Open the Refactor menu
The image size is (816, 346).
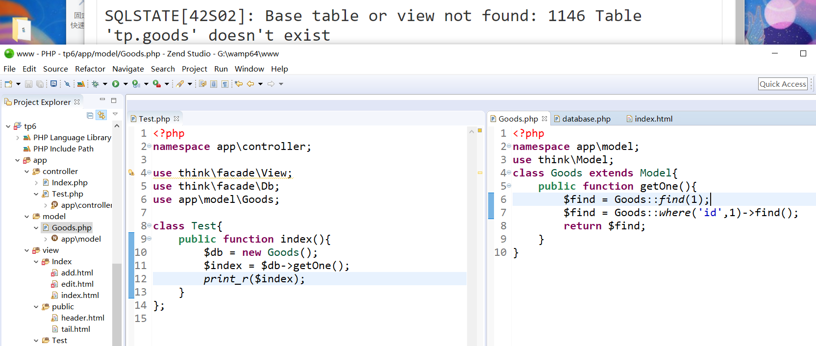click(x=90, y=69)
